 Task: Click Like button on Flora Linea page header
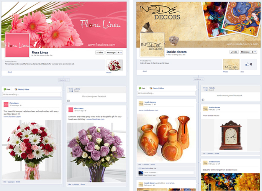click(100, 53)
